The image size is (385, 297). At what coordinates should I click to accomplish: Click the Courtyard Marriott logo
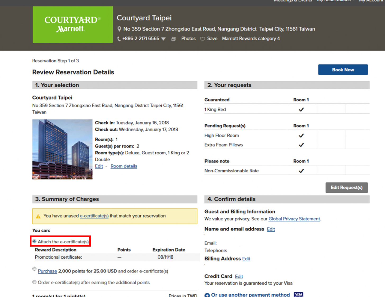tap(73, 25)
